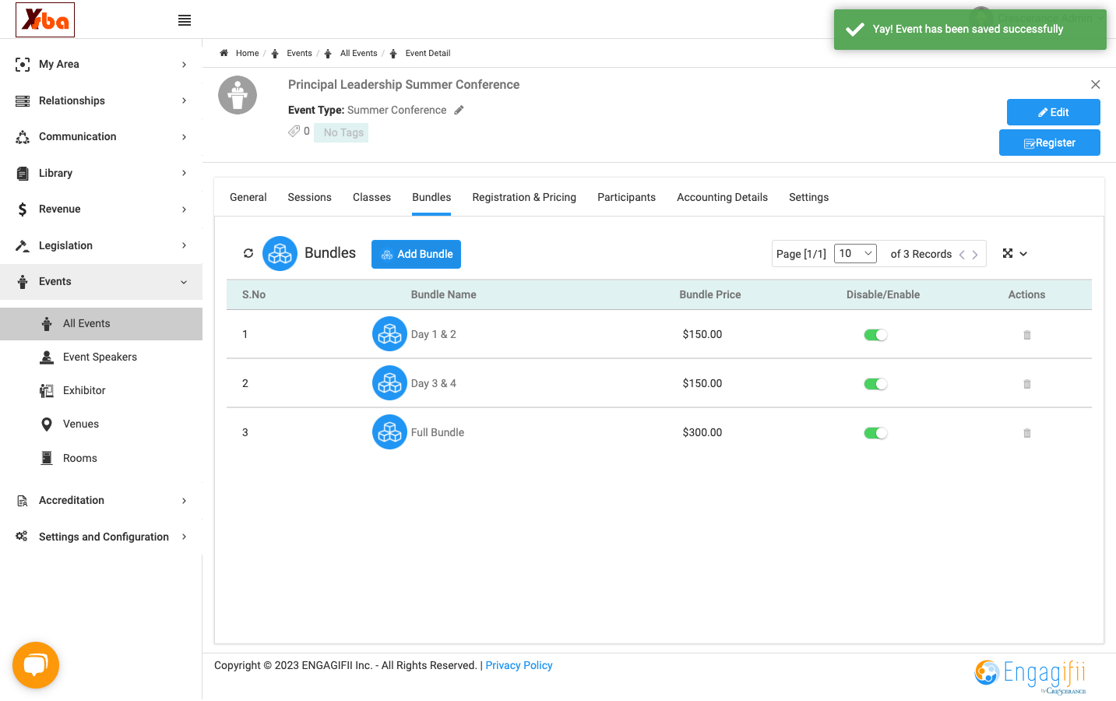Expand Settings and Configuration menu
The height and width of the screenshot is (701, 1116).
[x=101, y=537]
